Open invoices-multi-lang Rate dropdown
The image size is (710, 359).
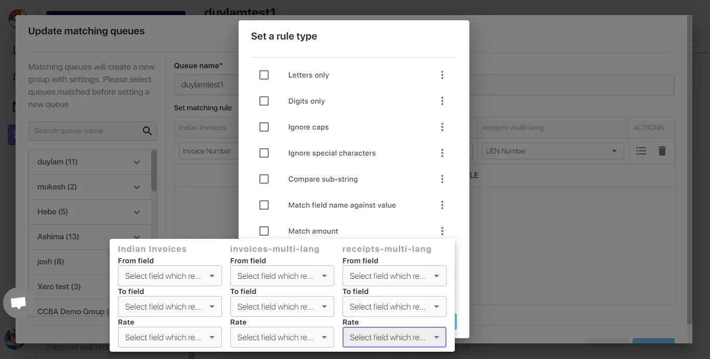point(282,337)
